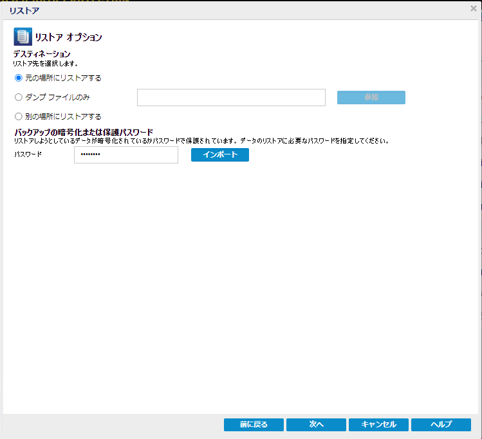
Task: Proceed with 次へ button
Action: tap(316, 425)
